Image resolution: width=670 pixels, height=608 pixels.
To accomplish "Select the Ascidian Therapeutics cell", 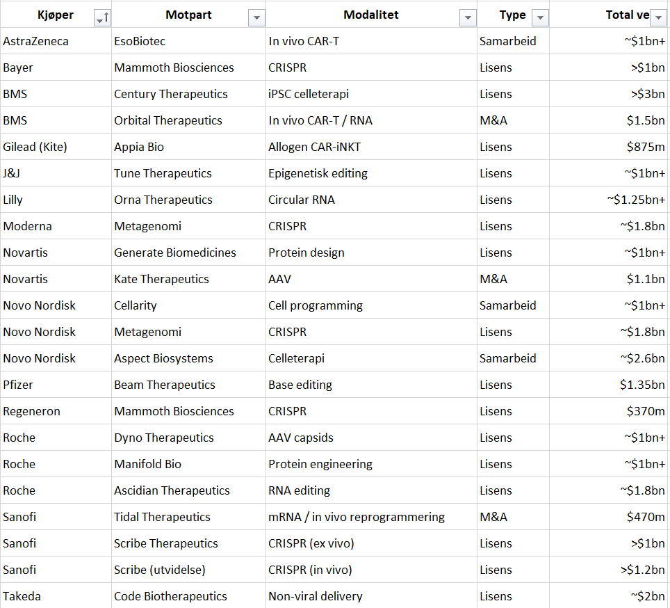I will [x=172, y=490].
